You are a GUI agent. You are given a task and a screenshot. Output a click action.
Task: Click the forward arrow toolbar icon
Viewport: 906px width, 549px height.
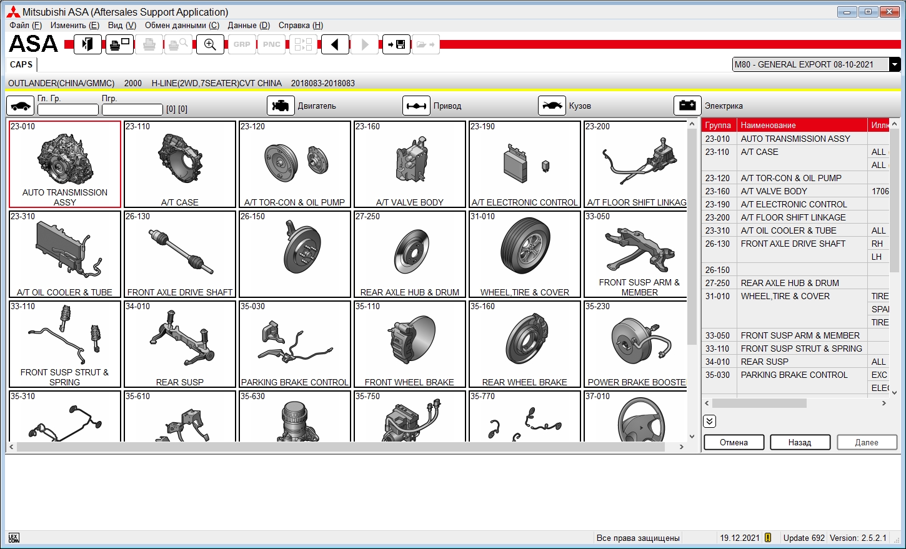(x=365, y=44)
